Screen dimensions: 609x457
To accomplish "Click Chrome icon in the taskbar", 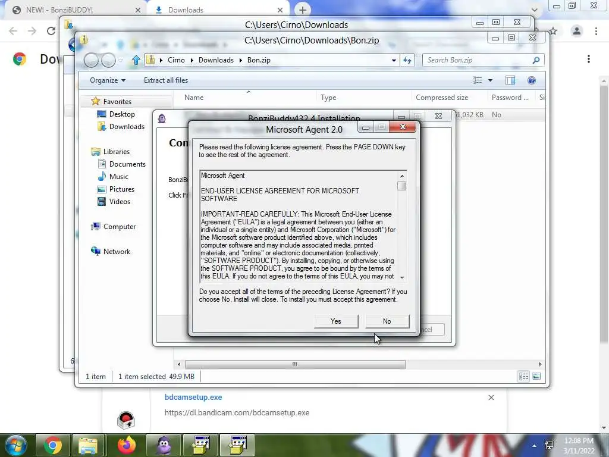I will pos(52,445).
